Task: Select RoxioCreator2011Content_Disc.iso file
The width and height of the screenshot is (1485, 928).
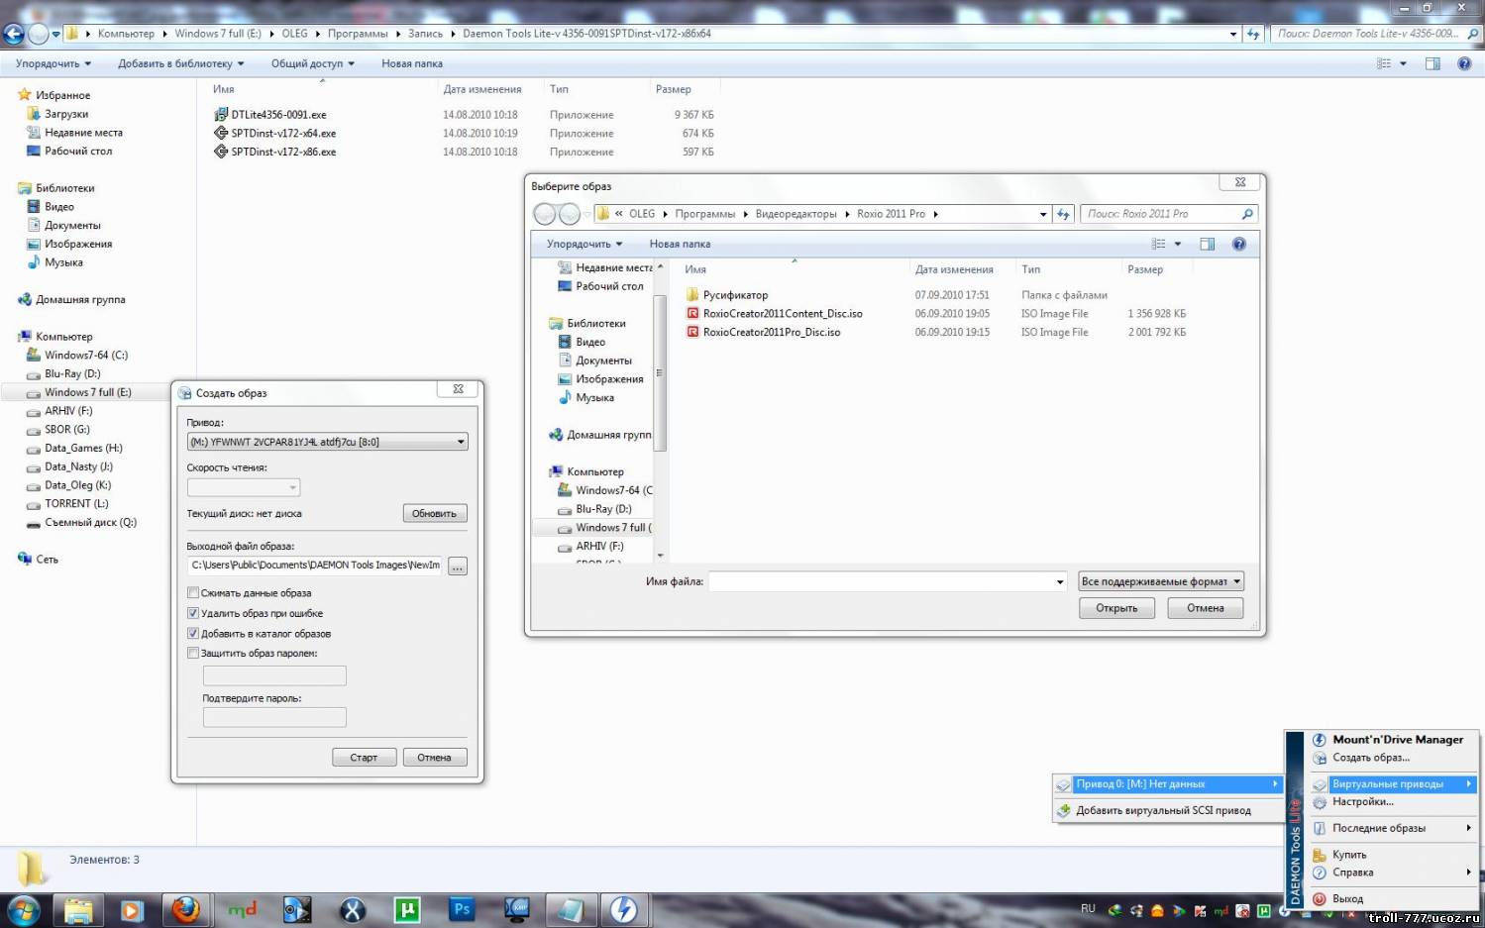Action: click(x=783, y=314)
